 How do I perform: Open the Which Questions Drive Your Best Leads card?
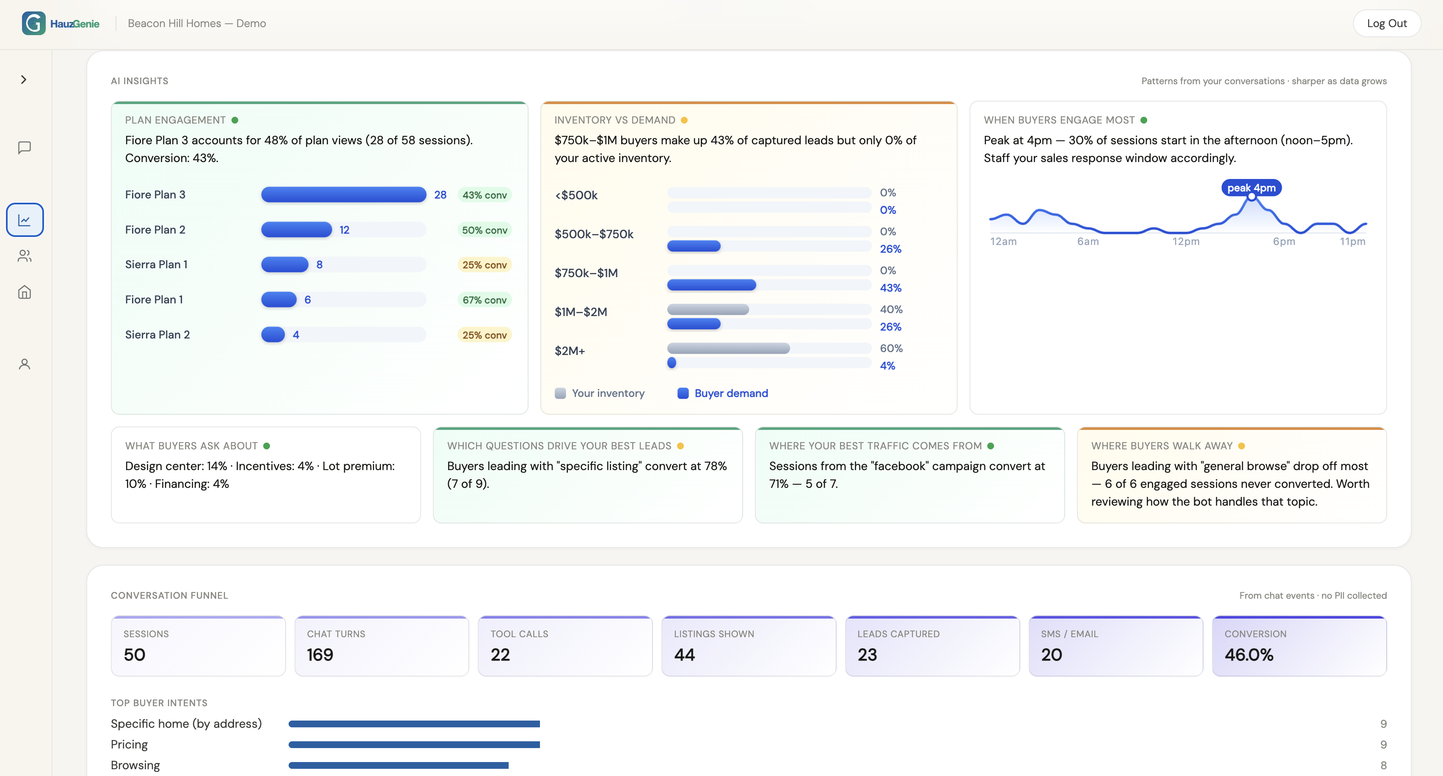[x=588, y=475]
